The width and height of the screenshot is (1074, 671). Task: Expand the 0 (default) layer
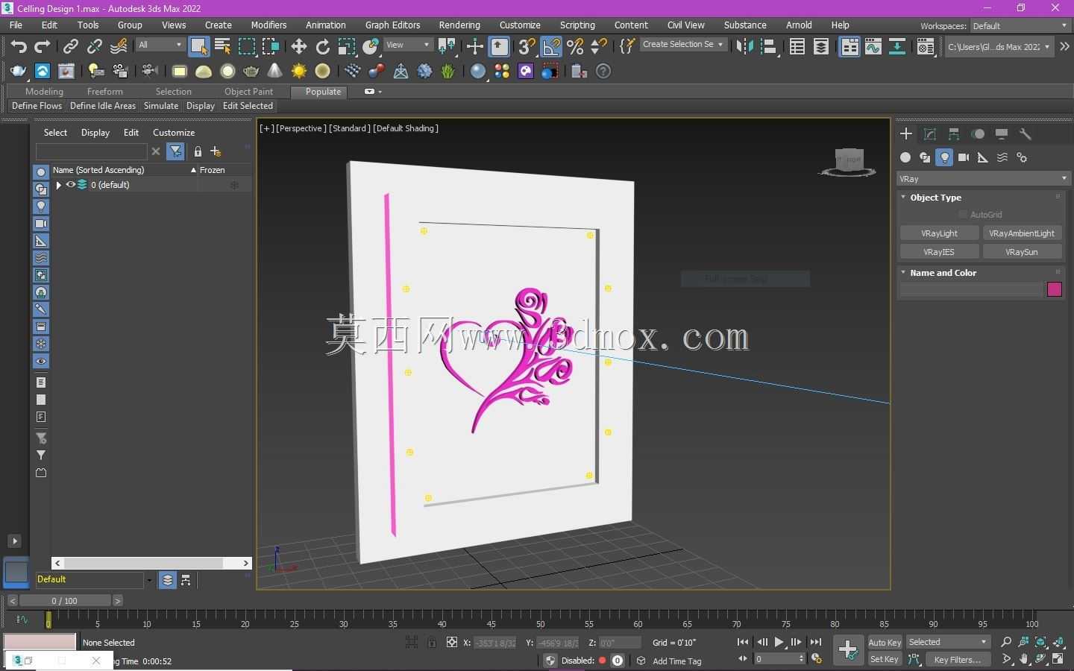pos(58,185)
